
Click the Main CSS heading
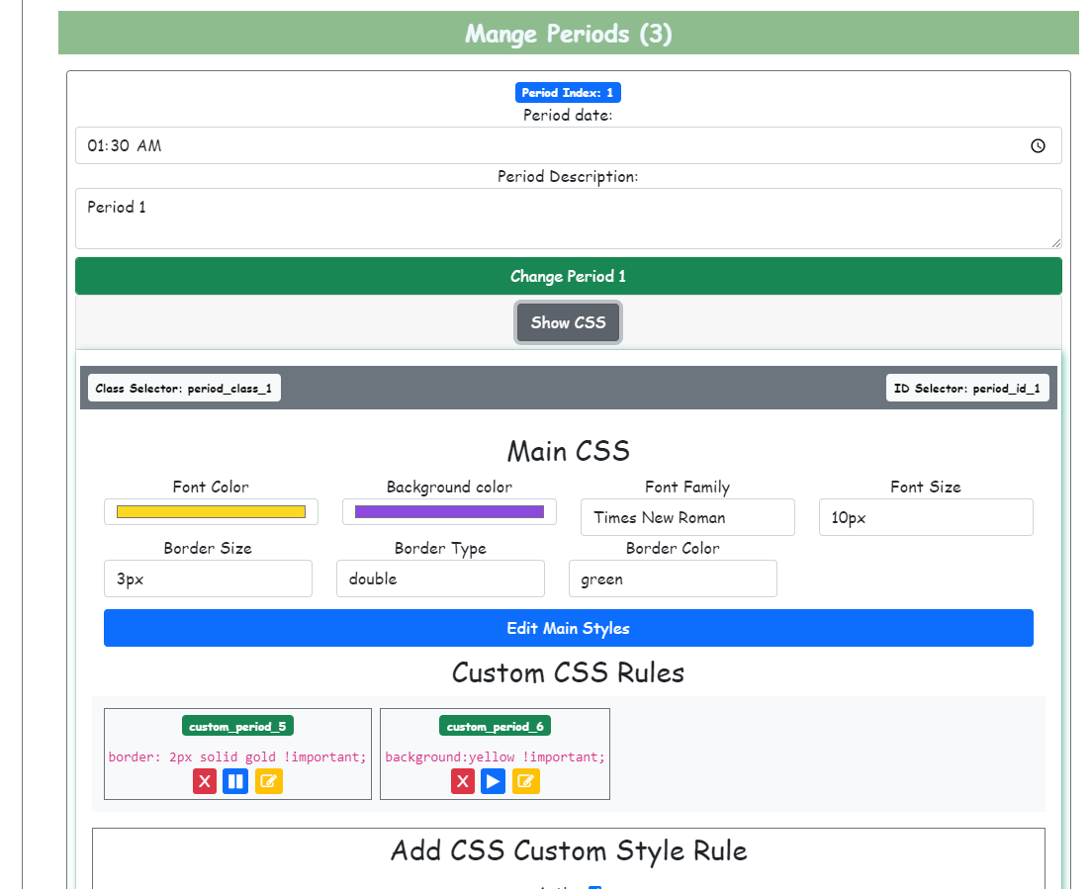pyautogui.click(x=569, y=452)
